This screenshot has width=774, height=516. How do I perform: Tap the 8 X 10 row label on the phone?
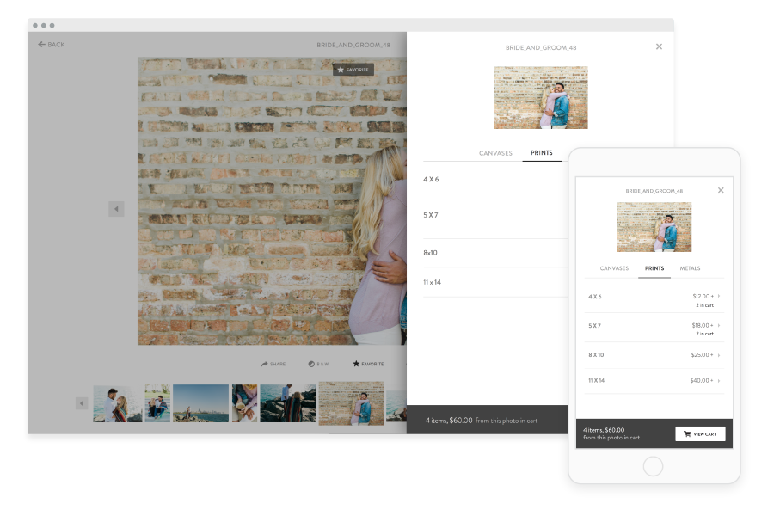596,355
